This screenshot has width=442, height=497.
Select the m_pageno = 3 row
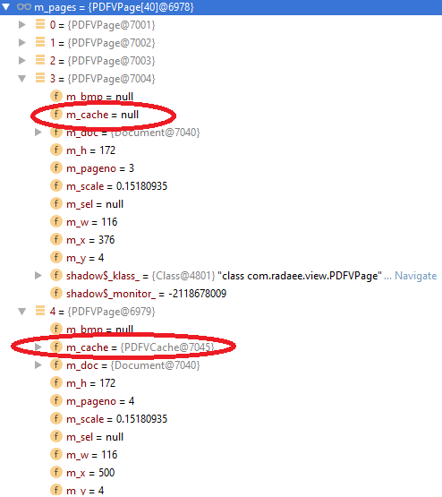point(221,168)
